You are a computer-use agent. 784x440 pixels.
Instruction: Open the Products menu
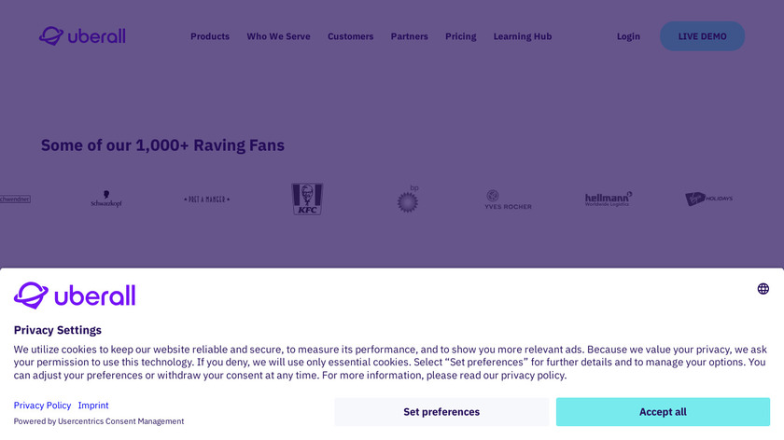210,36
